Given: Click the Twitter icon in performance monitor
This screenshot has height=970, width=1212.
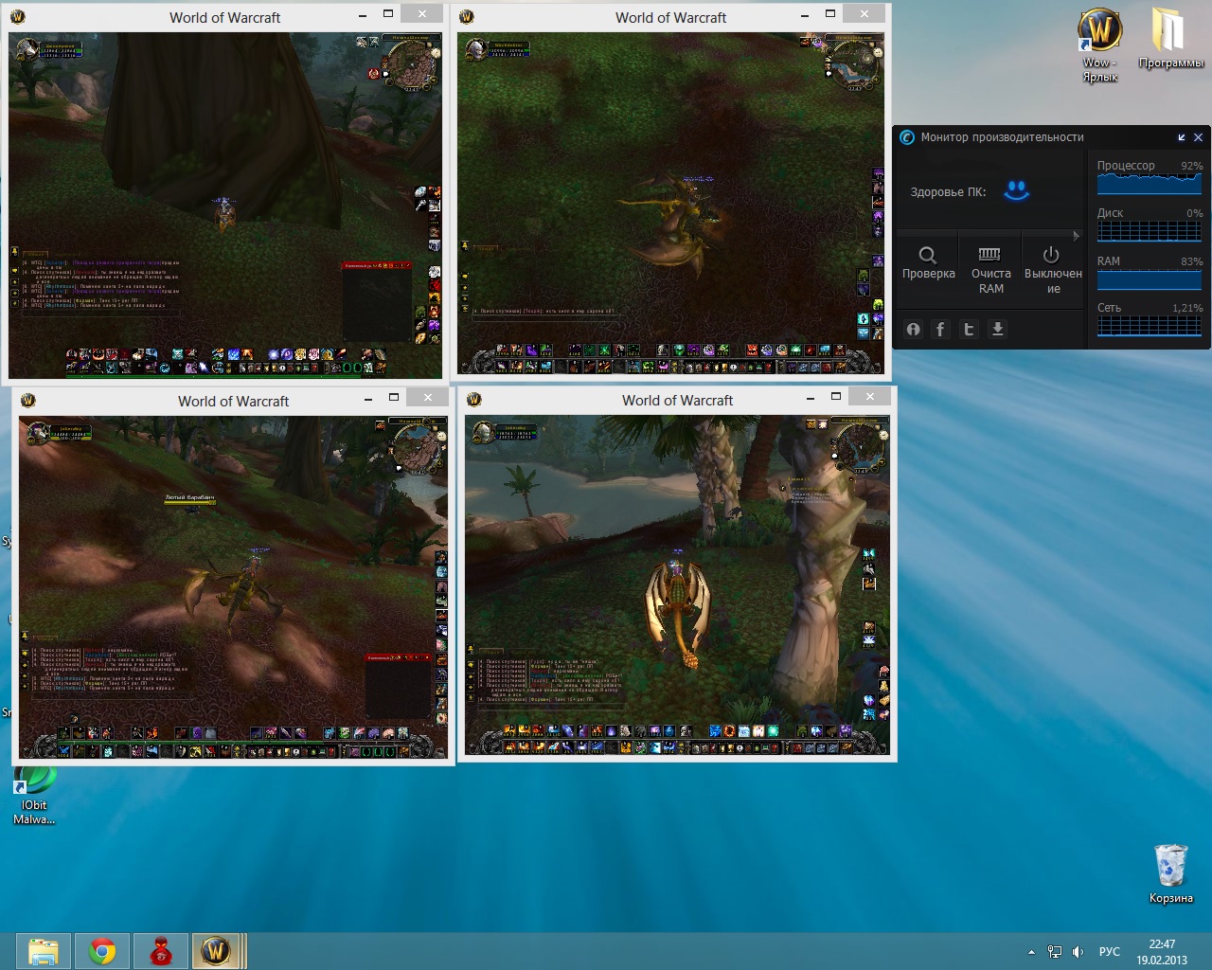Looking at the screenshot, I should point(969,330).
